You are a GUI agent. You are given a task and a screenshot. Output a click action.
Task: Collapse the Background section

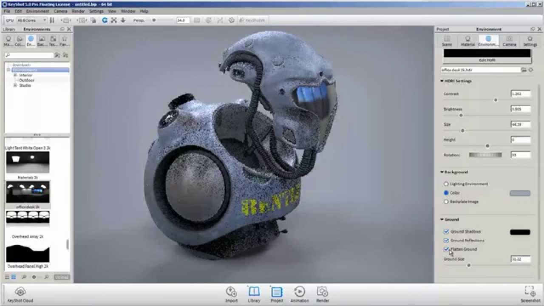[x=442, y=172]
